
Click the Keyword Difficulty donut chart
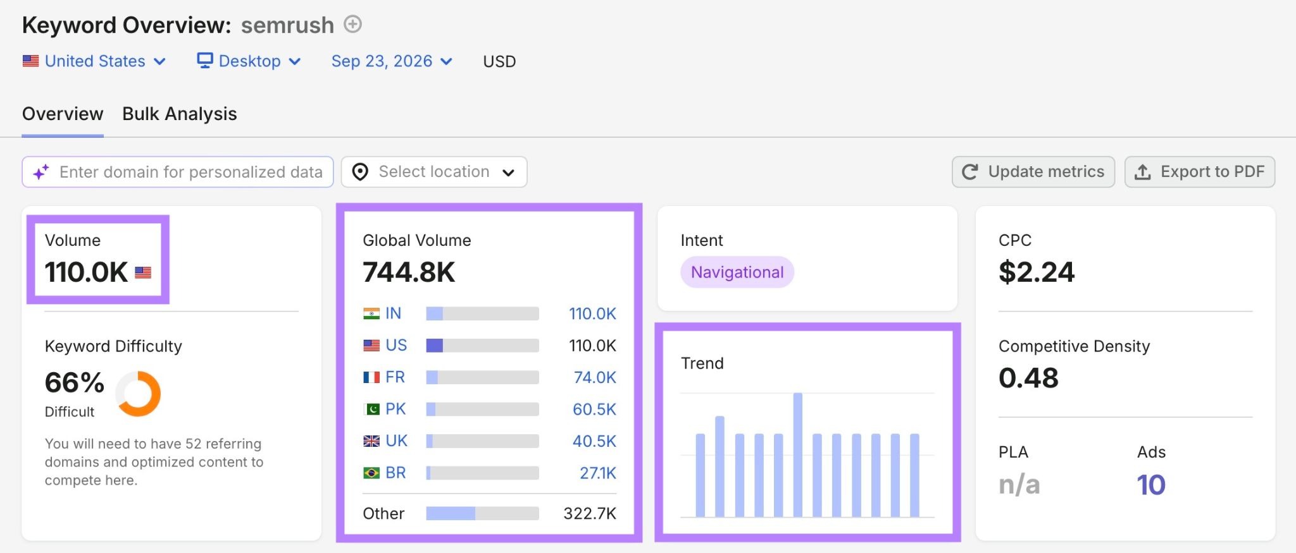[138, 393]
